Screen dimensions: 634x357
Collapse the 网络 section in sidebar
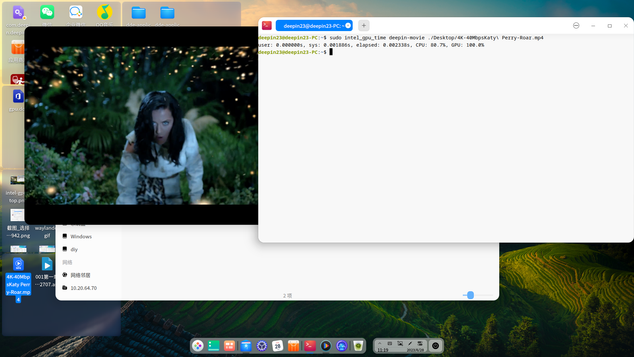[x=67, y=262]
